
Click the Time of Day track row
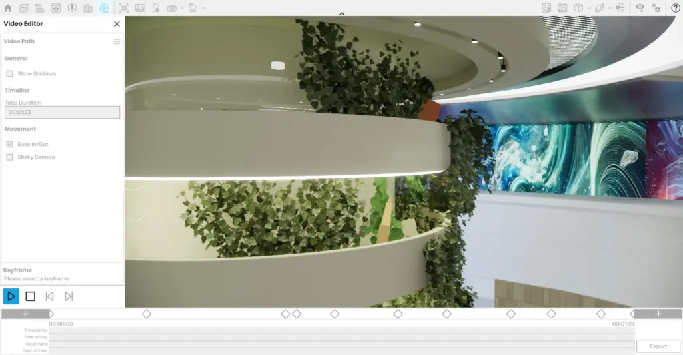tap(341, 337)
